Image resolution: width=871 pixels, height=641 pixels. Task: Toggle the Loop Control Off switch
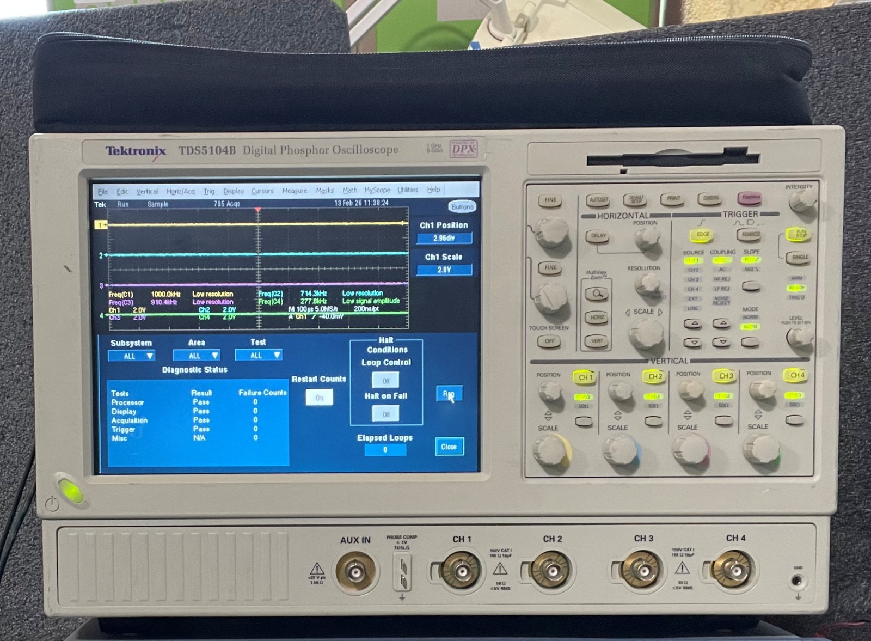point(386,380)
